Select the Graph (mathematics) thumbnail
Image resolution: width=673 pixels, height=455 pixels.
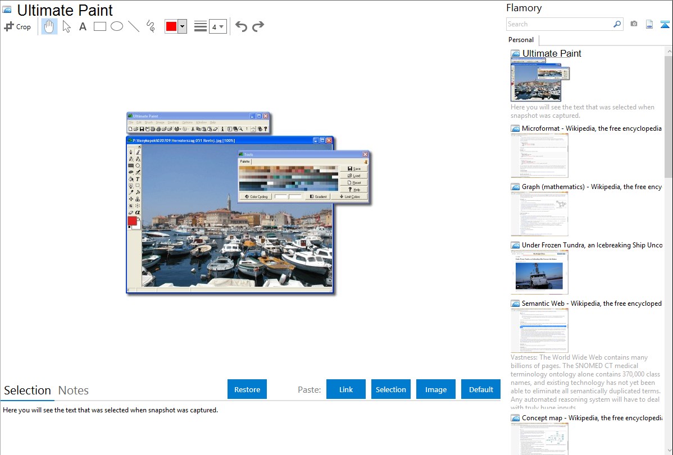point(539,214)
